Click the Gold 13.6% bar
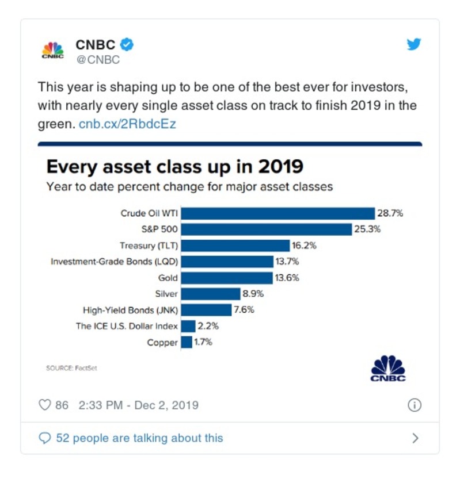Screen dimensions: 460x483 pos(227,278)
